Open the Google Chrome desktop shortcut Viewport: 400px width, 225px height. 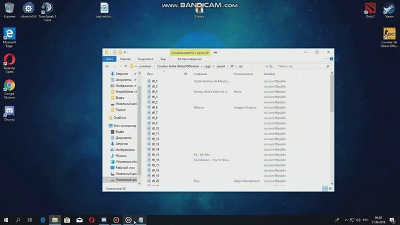point(9,89)
